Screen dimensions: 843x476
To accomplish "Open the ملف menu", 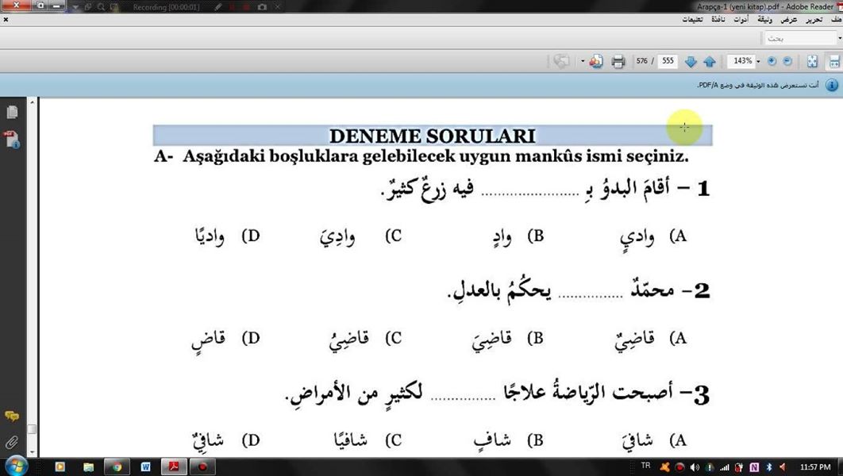I will pos(836,19).
